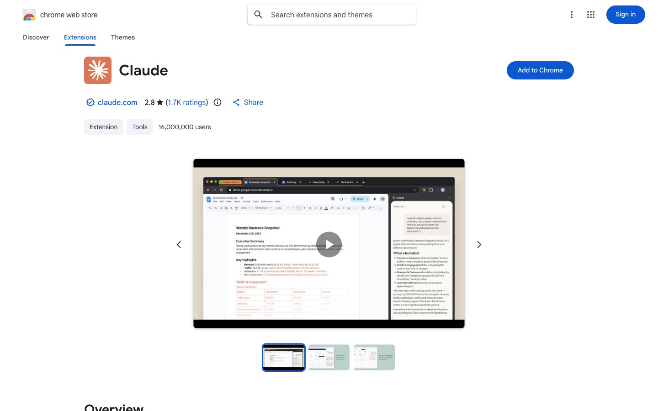Click the verified publisher badge icon
The image size is (658, 411).
[x=90, y=102]
